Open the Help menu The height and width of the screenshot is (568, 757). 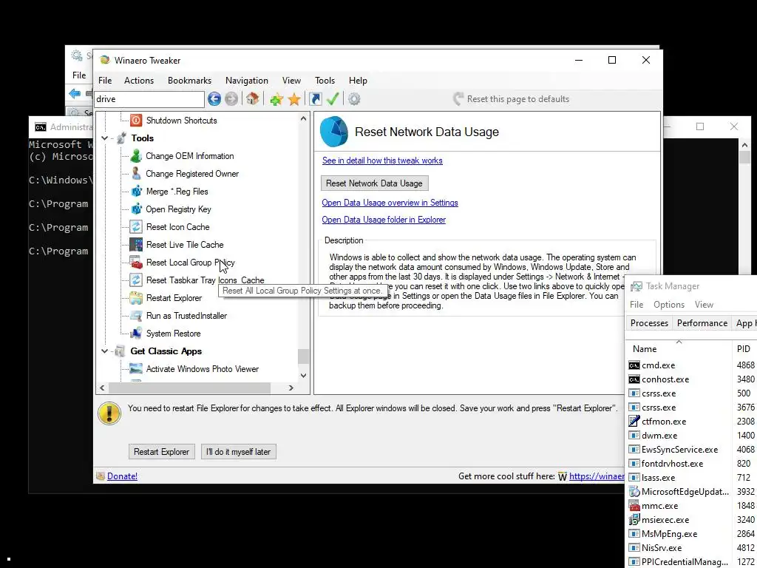coord(358,81)
